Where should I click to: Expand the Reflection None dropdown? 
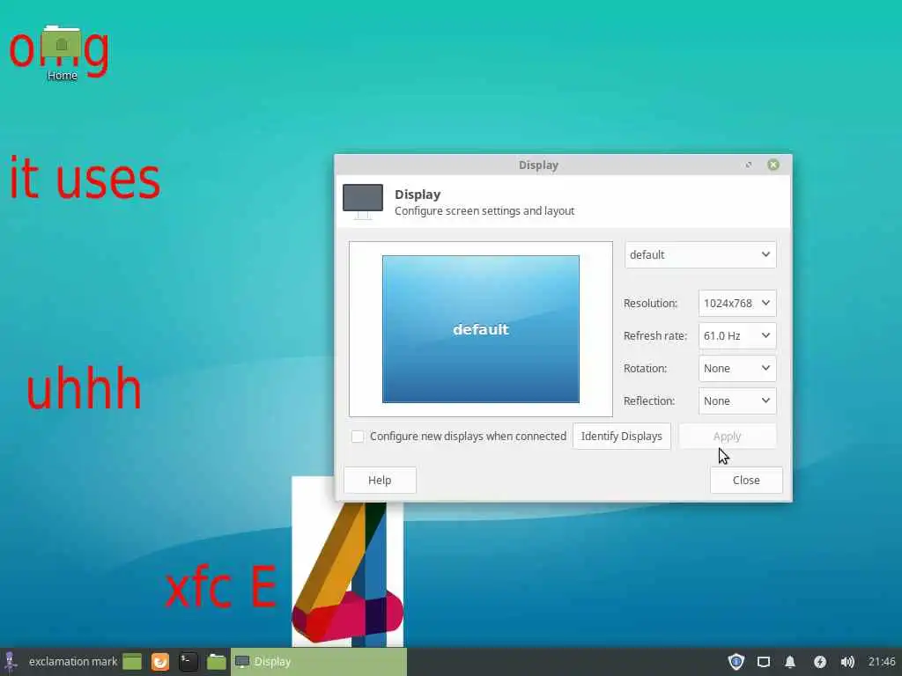coord(737,401)
